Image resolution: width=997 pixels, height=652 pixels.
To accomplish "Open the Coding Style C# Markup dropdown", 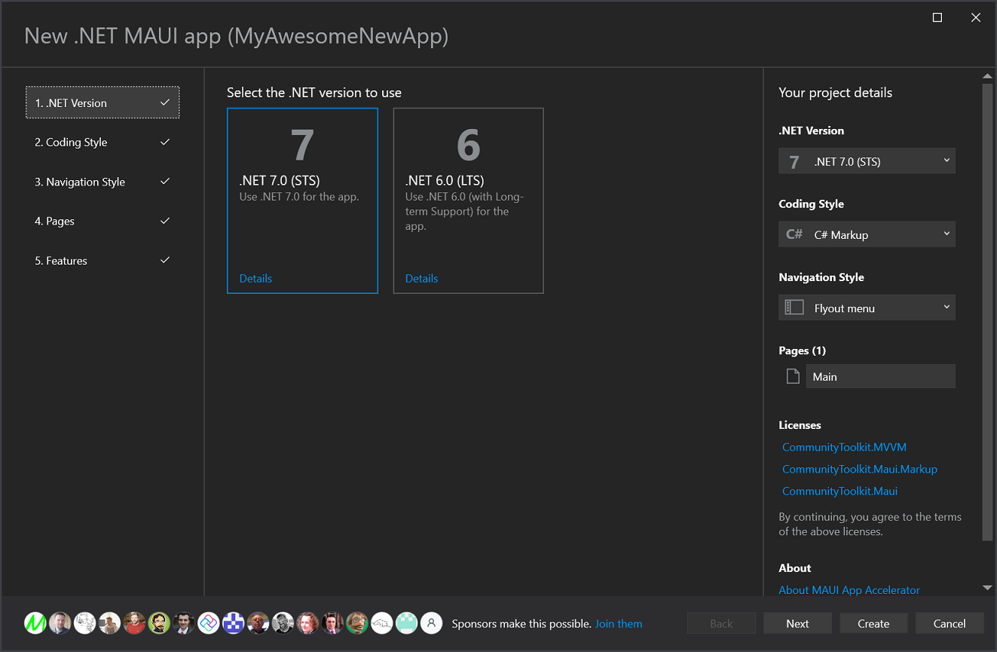I will click(867, 234).
